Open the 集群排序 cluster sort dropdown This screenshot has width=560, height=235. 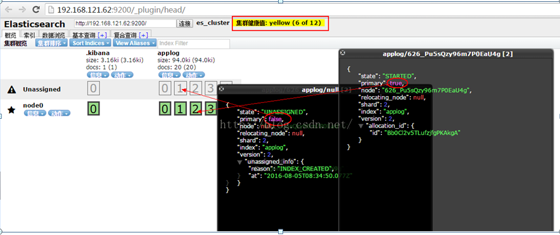[51, 43]
